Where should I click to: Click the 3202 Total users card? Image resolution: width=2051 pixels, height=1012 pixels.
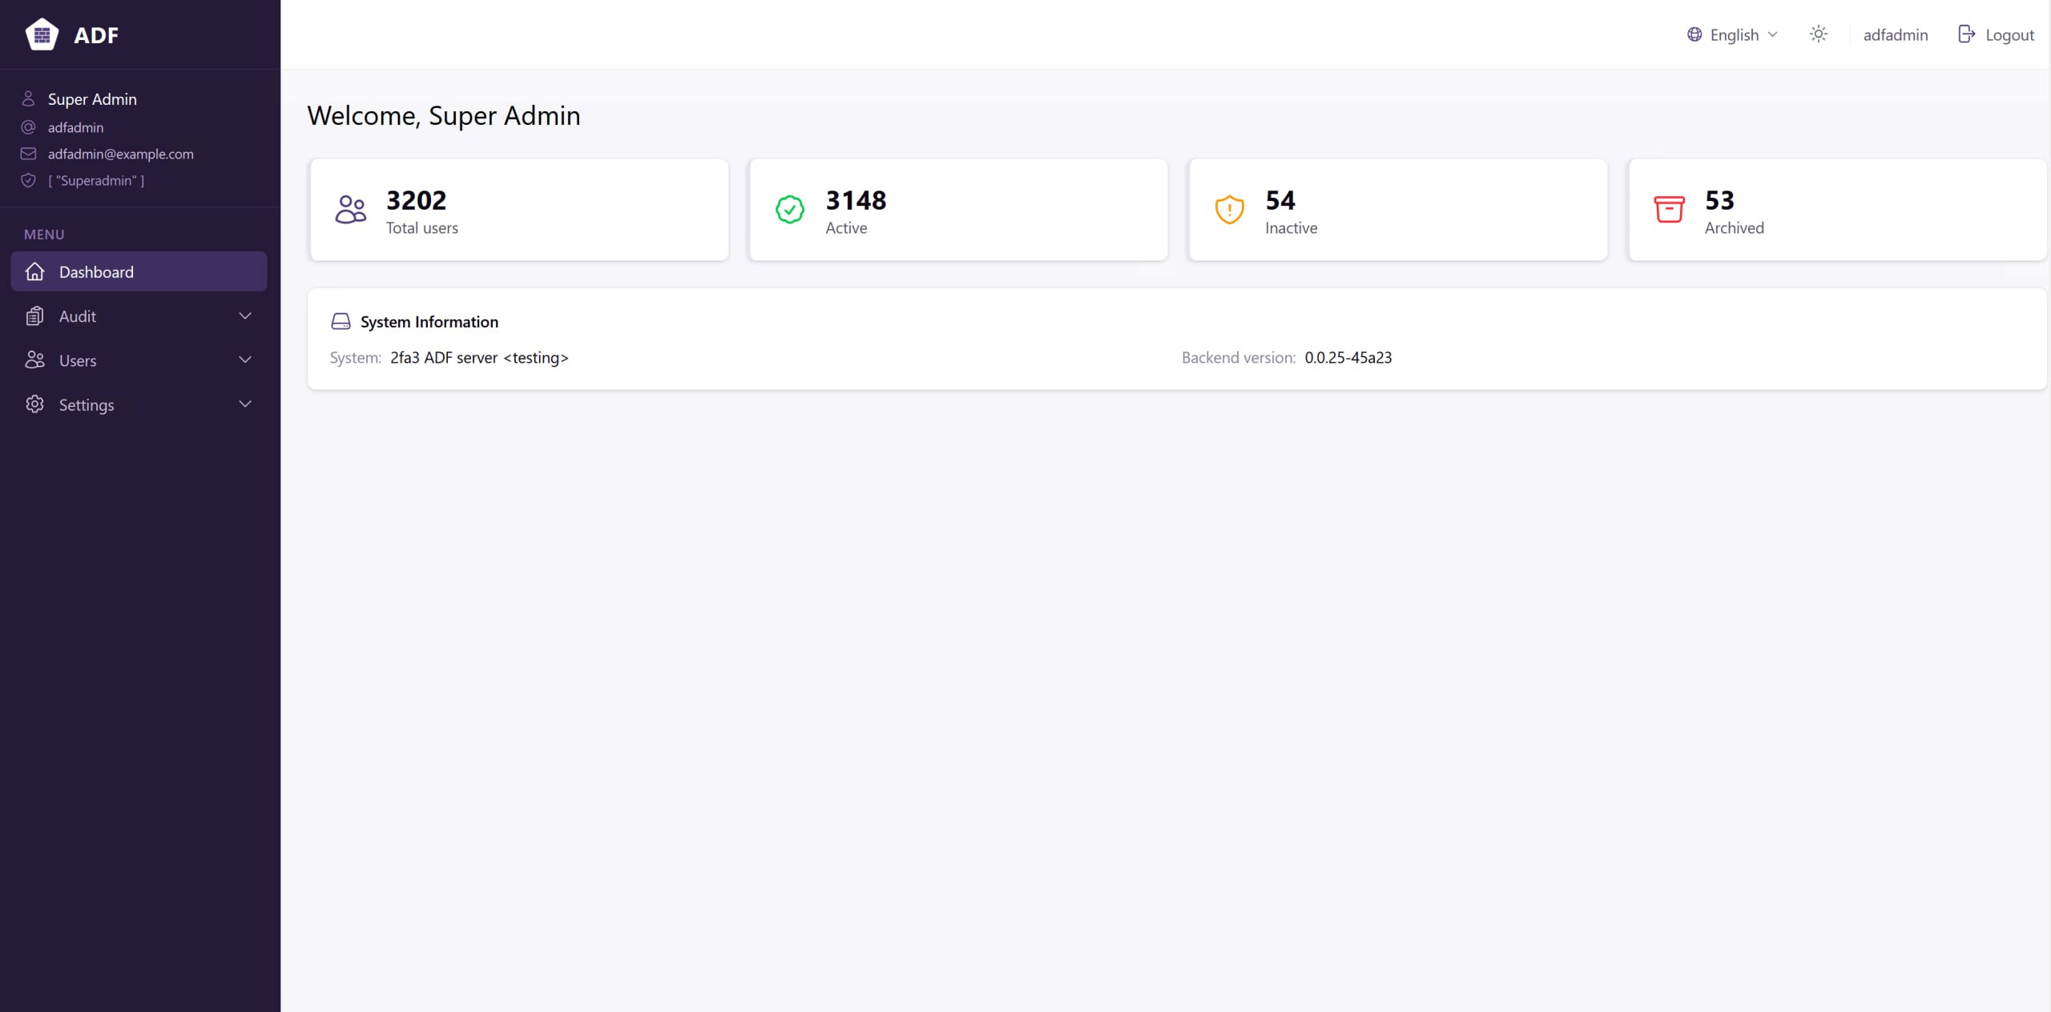[x=519, y=210]
